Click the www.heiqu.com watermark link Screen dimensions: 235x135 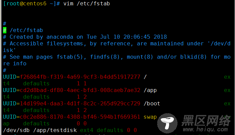[x=205, y=129]
